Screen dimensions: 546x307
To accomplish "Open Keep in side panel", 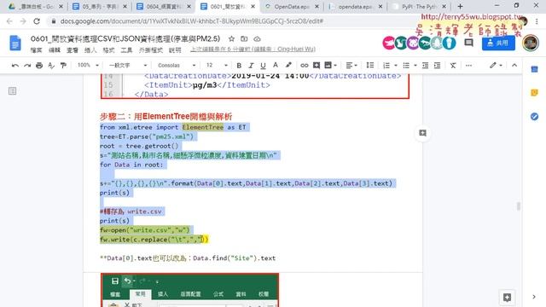I will (535, 93).
